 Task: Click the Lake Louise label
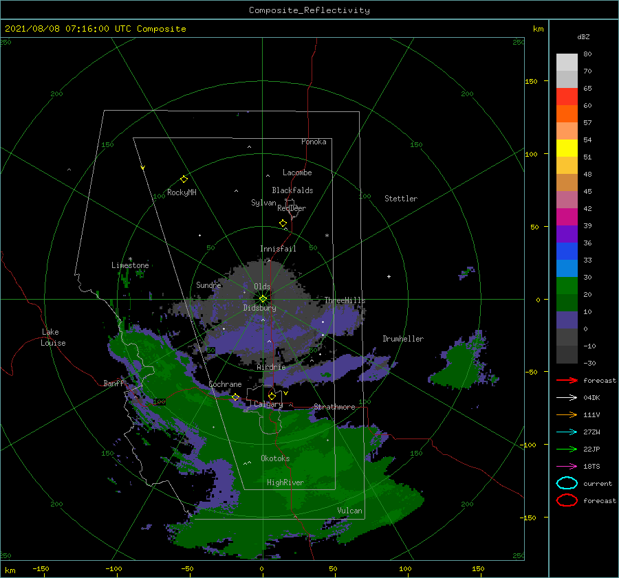pos(53,337)
